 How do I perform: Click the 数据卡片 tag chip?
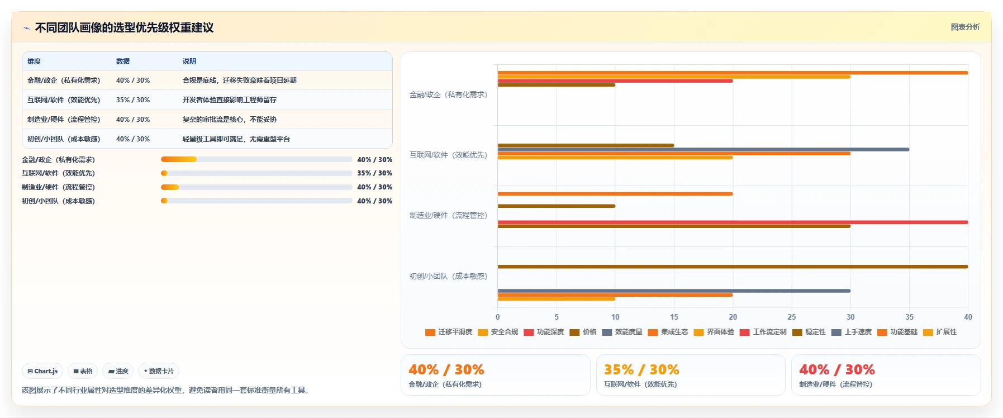[x=159, y=371]
